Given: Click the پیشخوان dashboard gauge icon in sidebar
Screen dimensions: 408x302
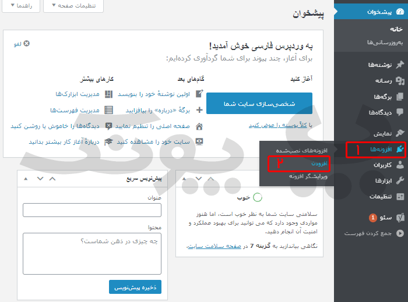Looking at the screenshot, I should (x=400, y=12).
